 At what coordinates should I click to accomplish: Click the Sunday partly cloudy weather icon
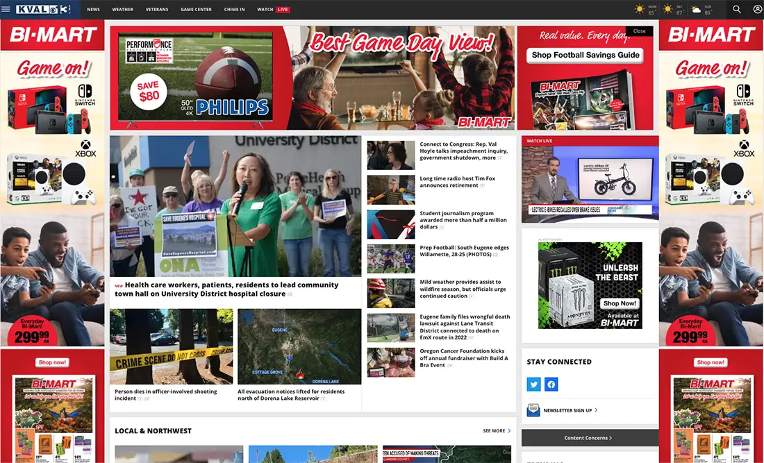coord(696,9)
